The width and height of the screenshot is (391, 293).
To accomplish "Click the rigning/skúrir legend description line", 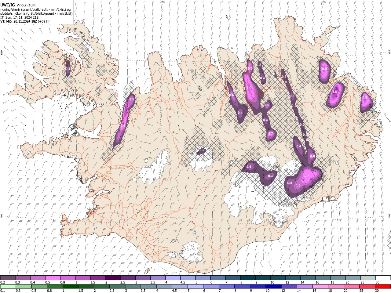I will 35,9.
